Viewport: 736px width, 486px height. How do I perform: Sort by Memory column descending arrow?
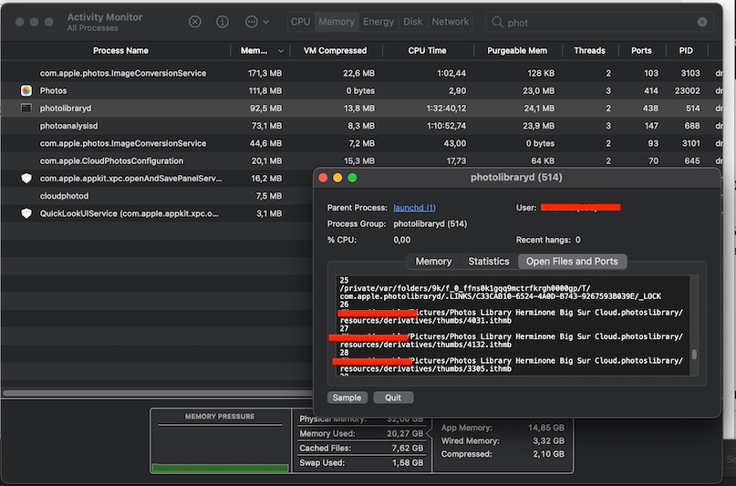point(279,51)
